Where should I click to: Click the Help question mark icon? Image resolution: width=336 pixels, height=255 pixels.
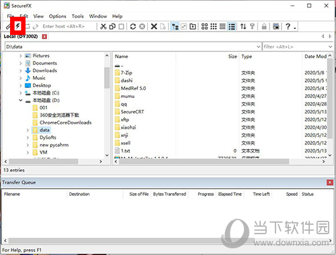pos(288,26)
